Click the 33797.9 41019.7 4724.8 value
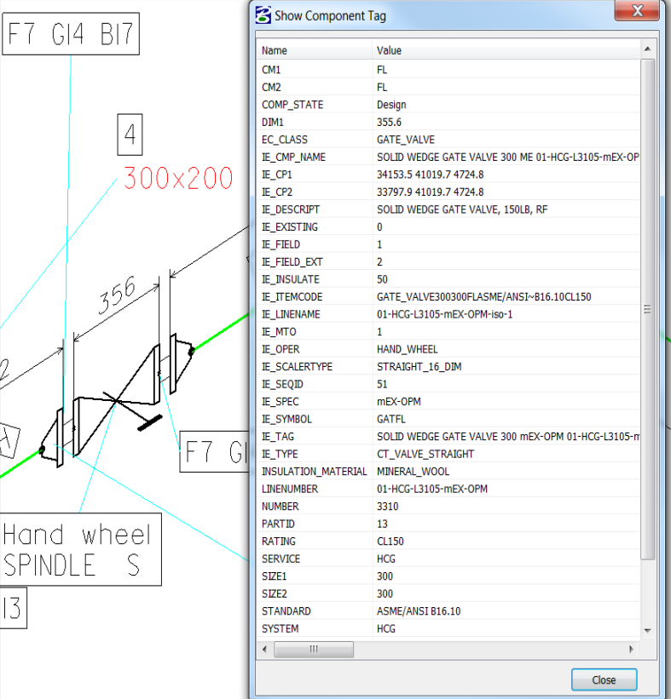671x699 pixels. (x=431, y=192)
